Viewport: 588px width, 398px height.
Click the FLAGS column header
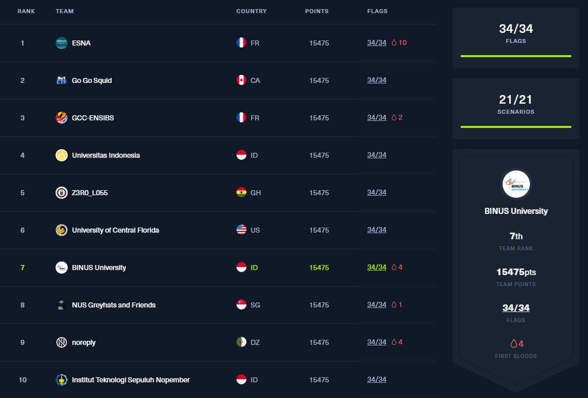(x=378, y=11)
